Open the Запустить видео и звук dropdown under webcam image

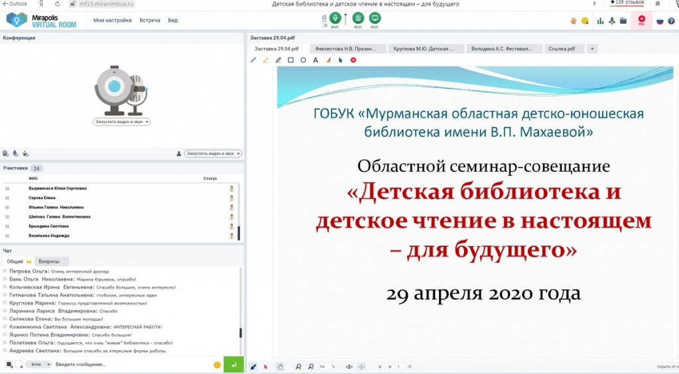pyautogui.click(x=122, y=122)
